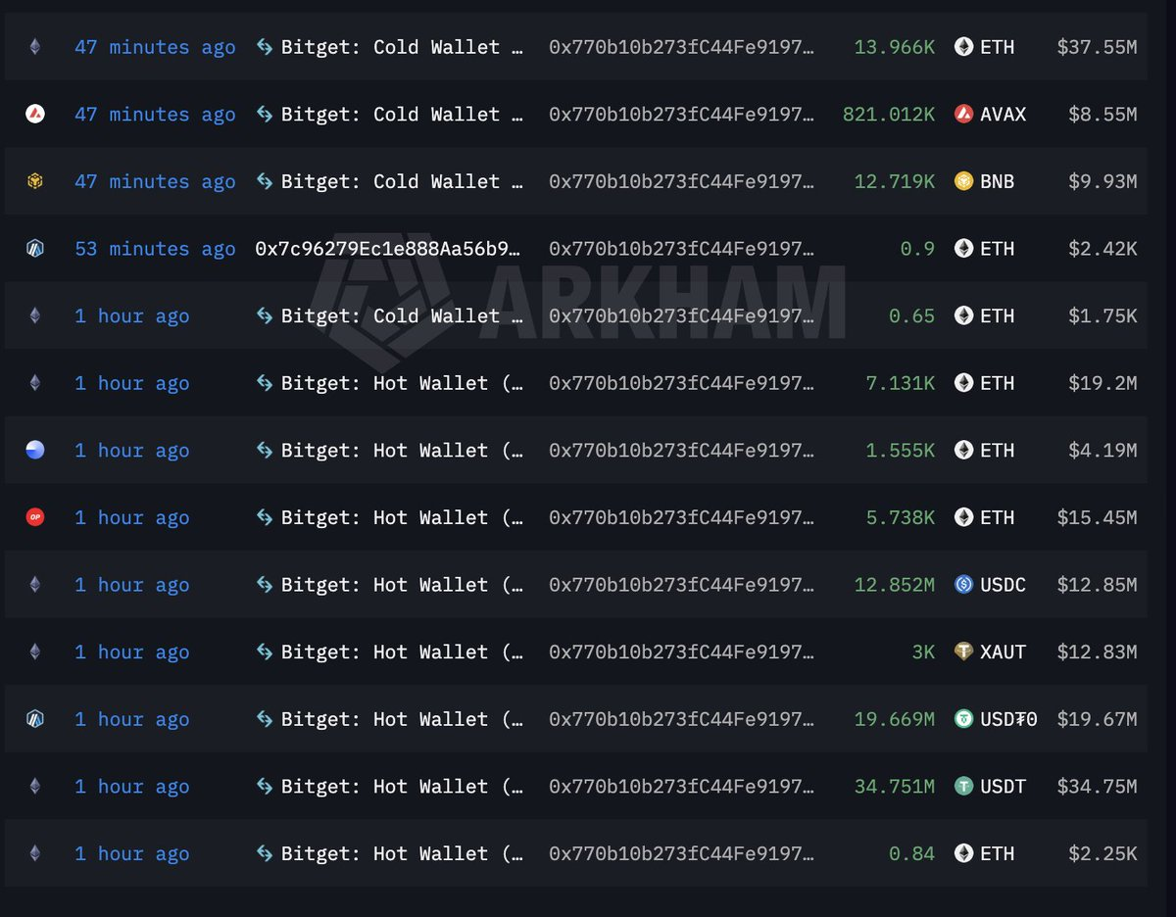Click the Ethereum chain icon in the $37.55M row
Screen dimensions: 1176x917
pyautogui.click(x=35, y=47)
